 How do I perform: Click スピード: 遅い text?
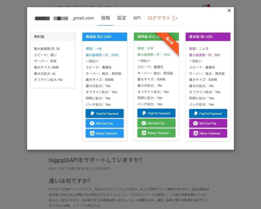(45, 55)
